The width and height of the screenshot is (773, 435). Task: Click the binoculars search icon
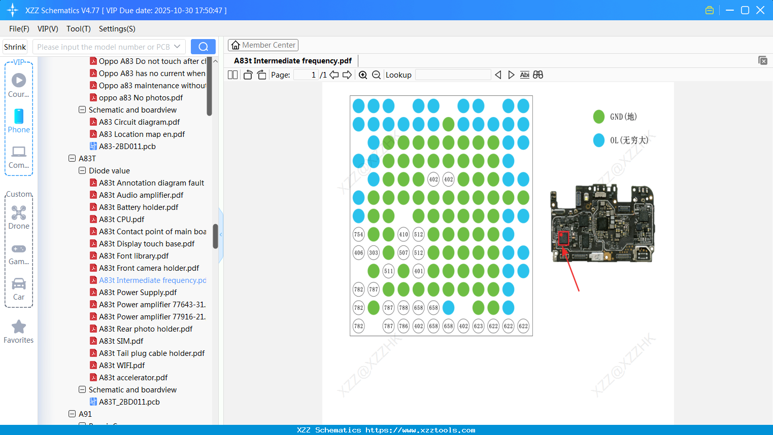tap(538, 75)
